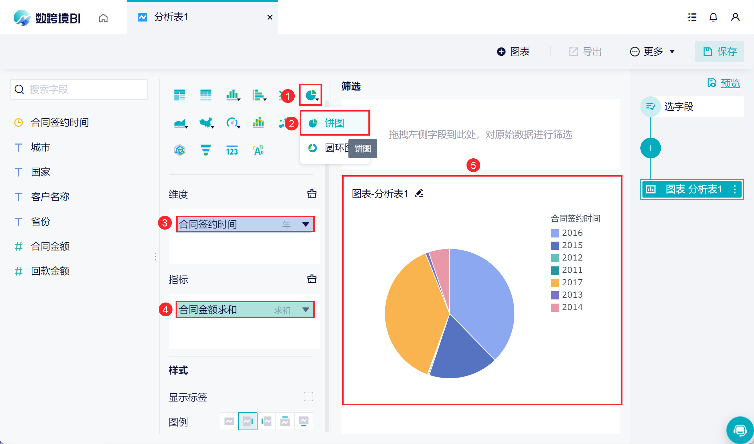The image size is (754, 444).
Task: Select the 客户名称 field
Action: click(50, 197)
